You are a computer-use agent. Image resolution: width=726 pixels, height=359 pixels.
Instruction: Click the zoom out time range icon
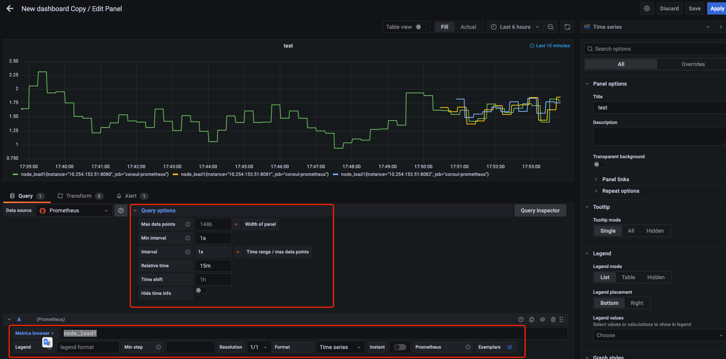[x=551, y=27]
